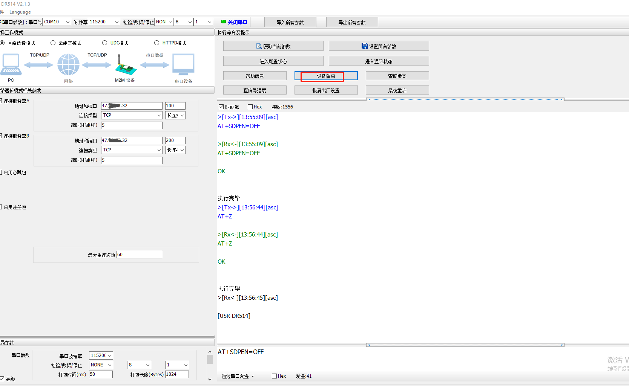This screenshot has height=386, width=629.
Task: Click the restore factory settings button
Action: tap(326, 90)
